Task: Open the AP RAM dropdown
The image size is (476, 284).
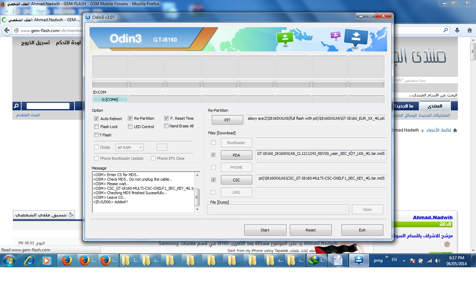Action: 129,148
